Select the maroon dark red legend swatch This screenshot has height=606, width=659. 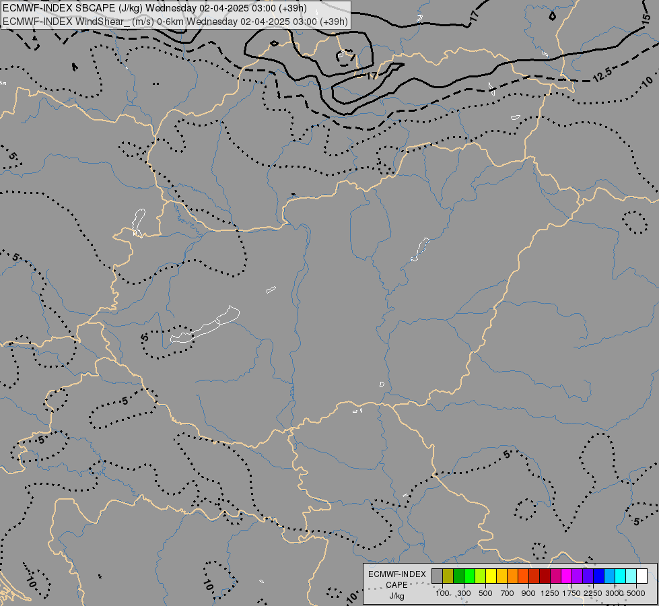pyautogui.click(x=545, y=576)
